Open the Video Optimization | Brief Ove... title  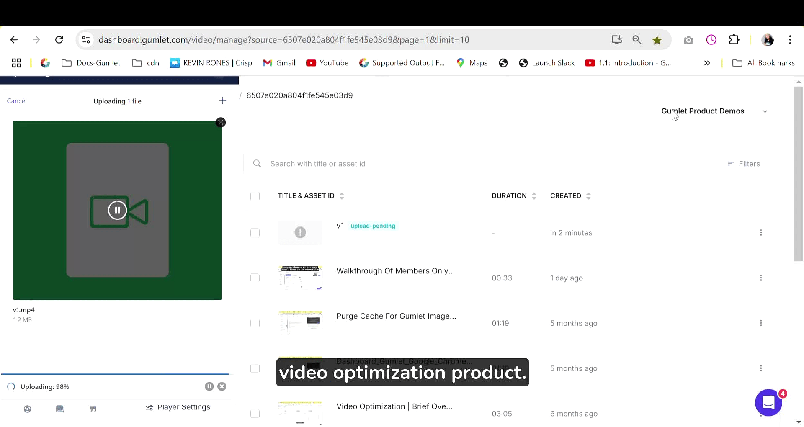click(x=394, y=406)
